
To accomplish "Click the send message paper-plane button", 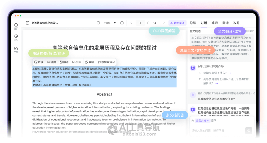I will [249, 131].
